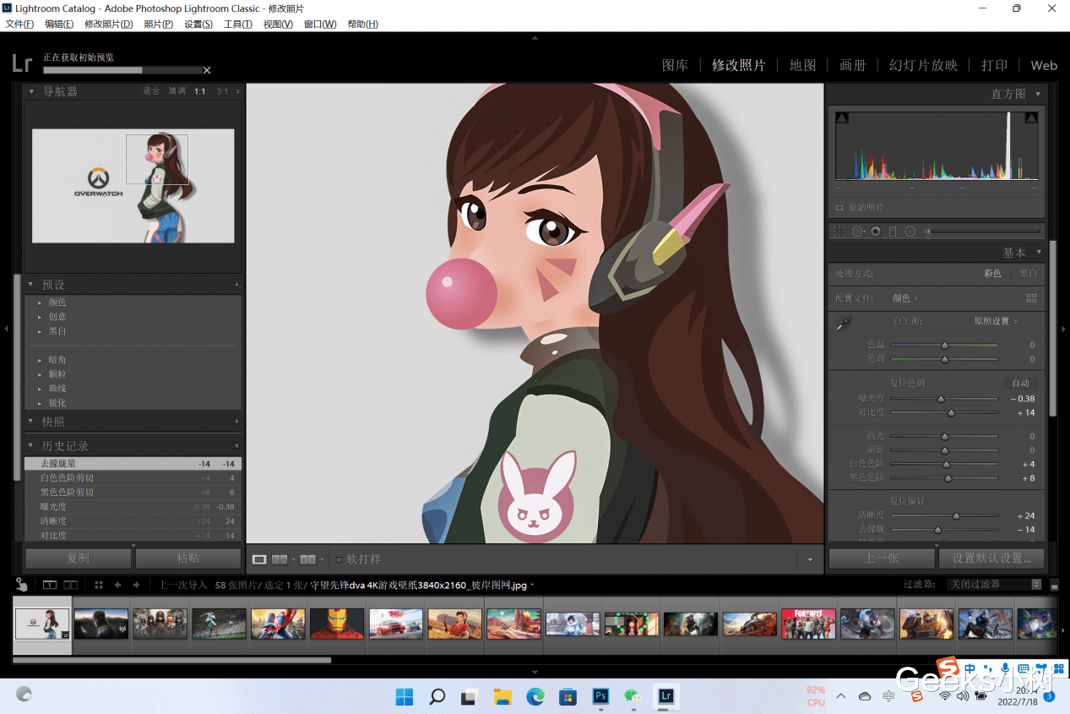Screen dimensions: 1070x714
Task: Clear history with the X icon
Action: click(x=236, y=445)
